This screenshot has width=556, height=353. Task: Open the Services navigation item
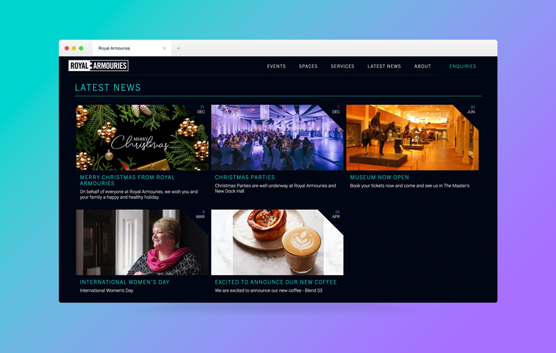pos(343,66)
